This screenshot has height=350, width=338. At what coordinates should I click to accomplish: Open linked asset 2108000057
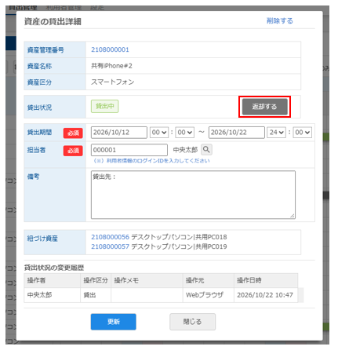click(x=110, y=246)
